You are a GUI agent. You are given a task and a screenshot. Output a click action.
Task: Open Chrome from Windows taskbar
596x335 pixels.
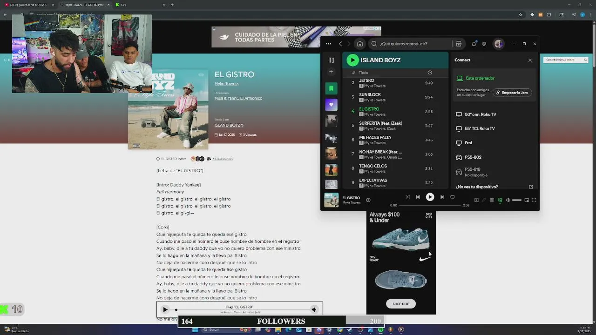[339, 330]
